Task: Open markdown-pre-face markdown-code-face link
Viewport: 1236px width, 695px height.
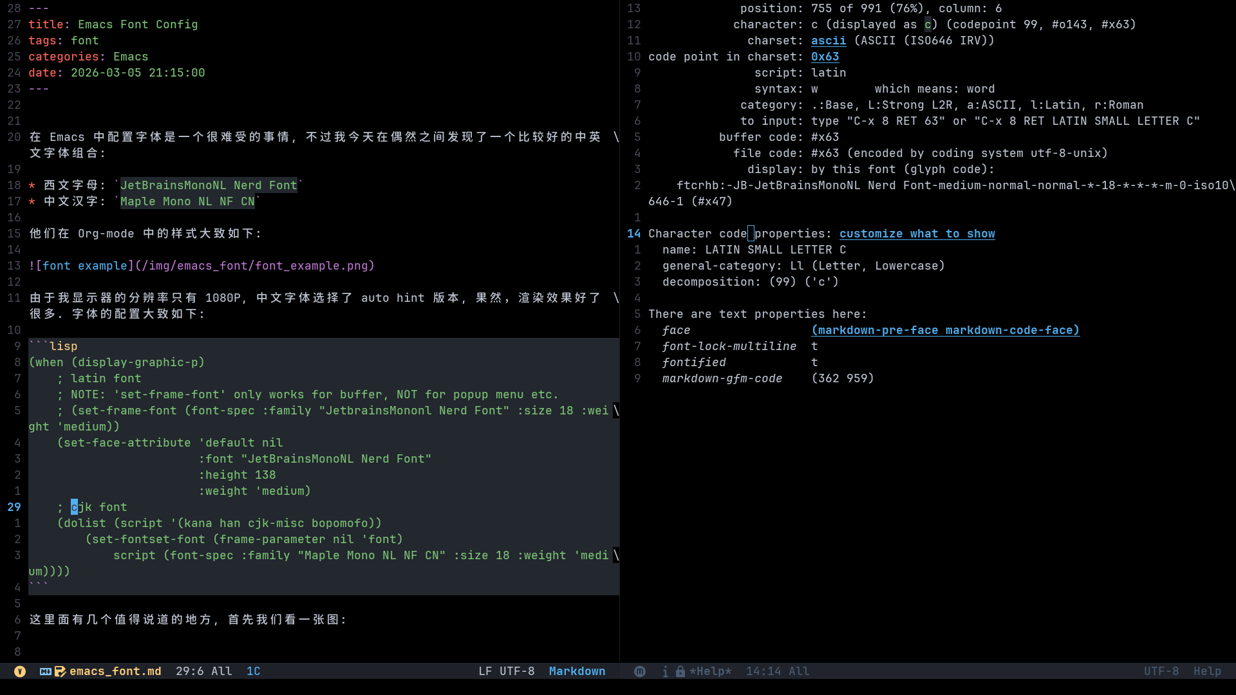Action: [x=945, y=330]
